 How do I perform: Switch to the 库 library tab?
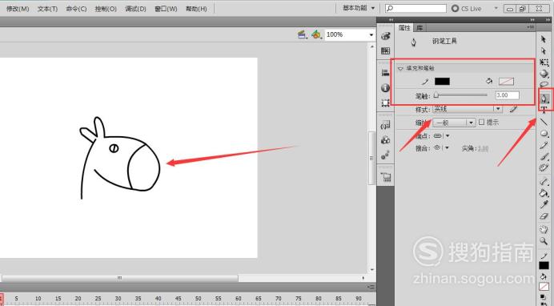[x=420, y=27]
